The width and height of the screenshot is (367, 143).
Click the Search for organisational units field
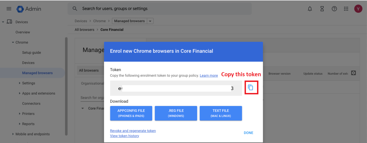(x=92, y=98)
